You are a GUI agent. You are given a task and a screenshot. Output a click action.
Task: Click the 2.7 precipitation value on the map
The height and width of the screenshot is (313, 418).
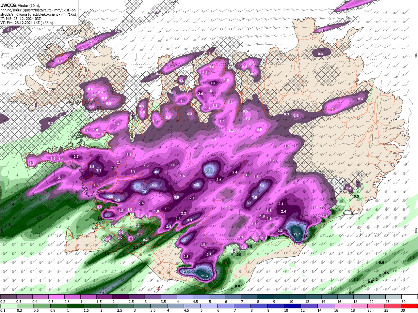click(x=76, y=157)
